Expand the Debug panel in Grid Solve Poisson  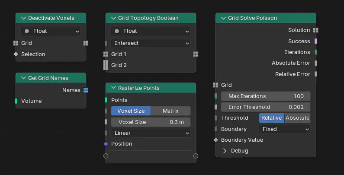pyautogui.click(x=225, y=151)
